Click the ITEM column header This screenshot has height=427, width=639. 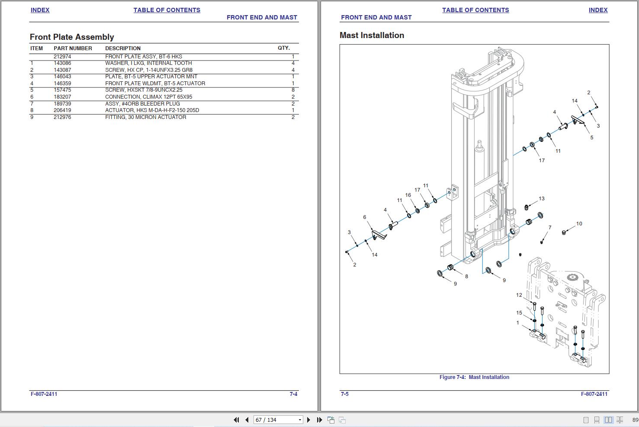pos(37,48)
